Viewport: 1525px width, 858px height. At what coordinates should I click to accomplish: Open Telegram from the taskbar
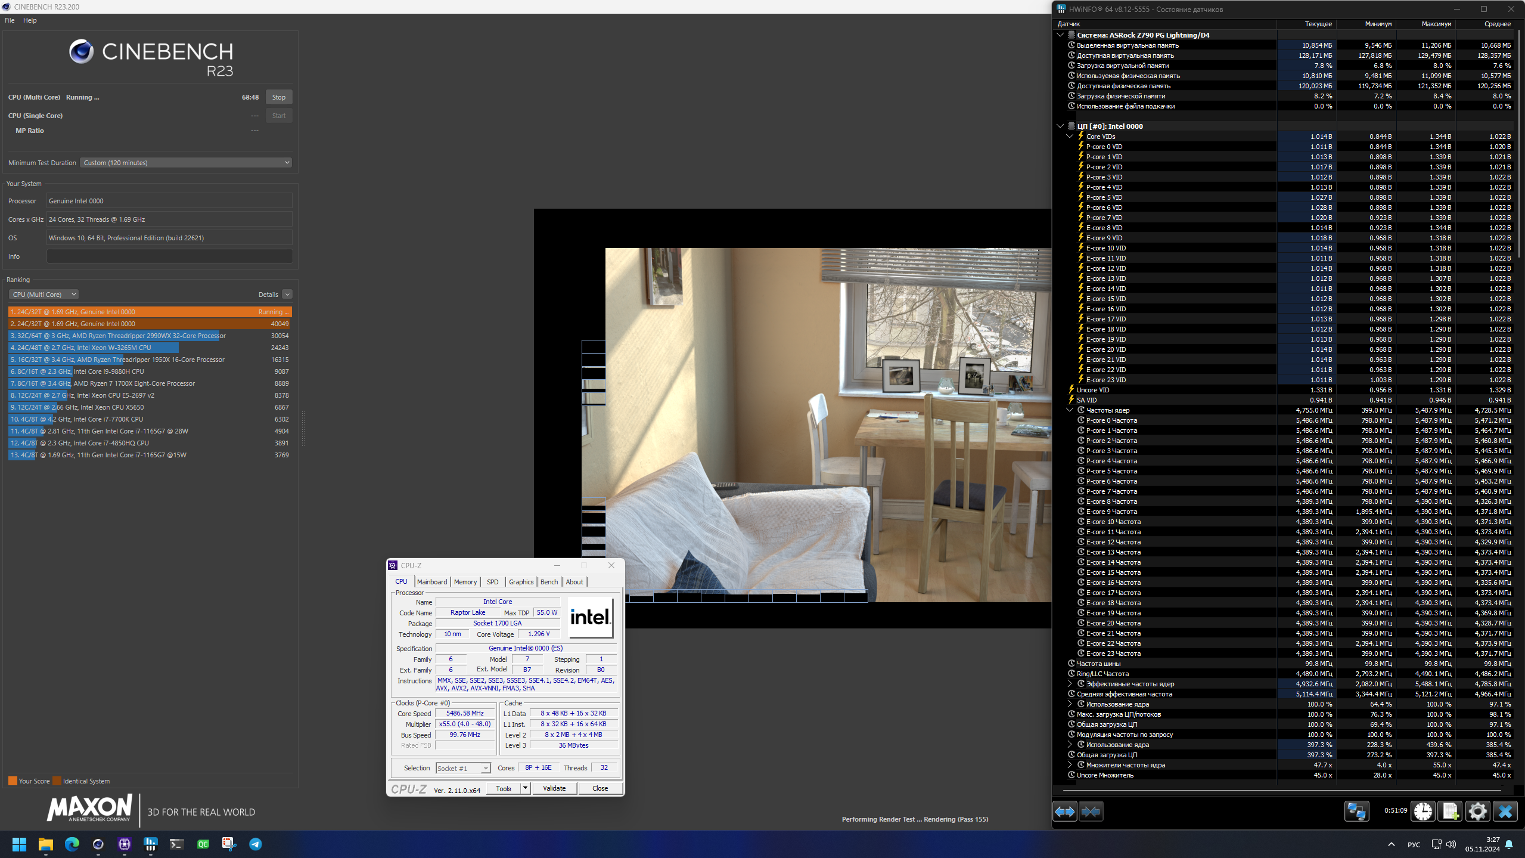click(x=256, y=844)
